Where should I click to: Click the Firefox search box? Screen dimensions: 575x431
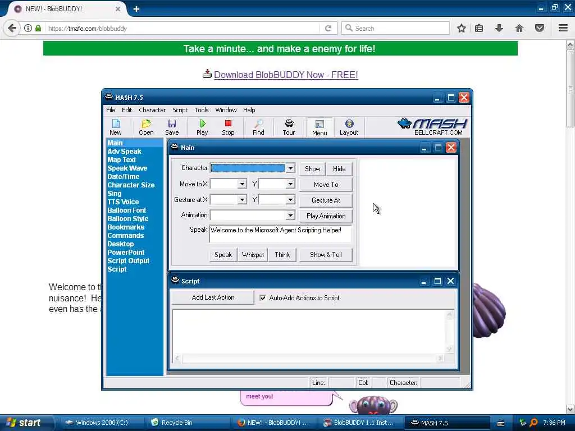(395, 28)
